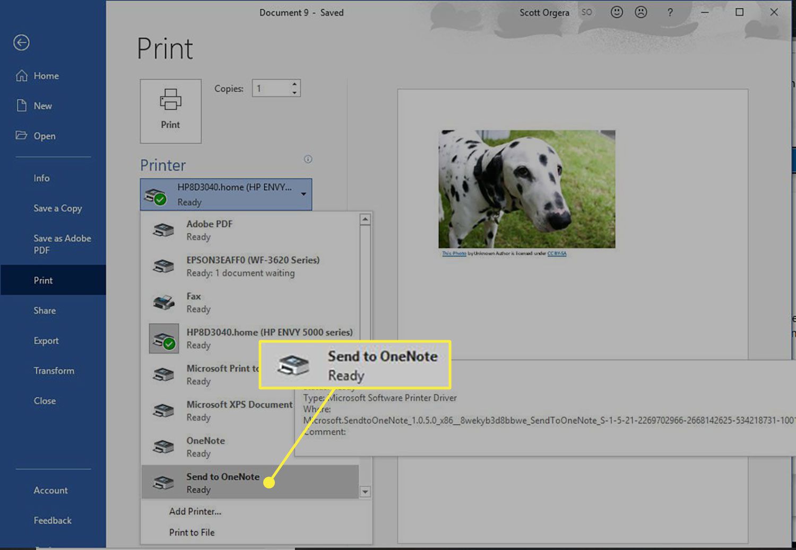Click the Microsoft Print to PDF printer icon
This screenshot has width=796, height=550.
tap(163, 374)
